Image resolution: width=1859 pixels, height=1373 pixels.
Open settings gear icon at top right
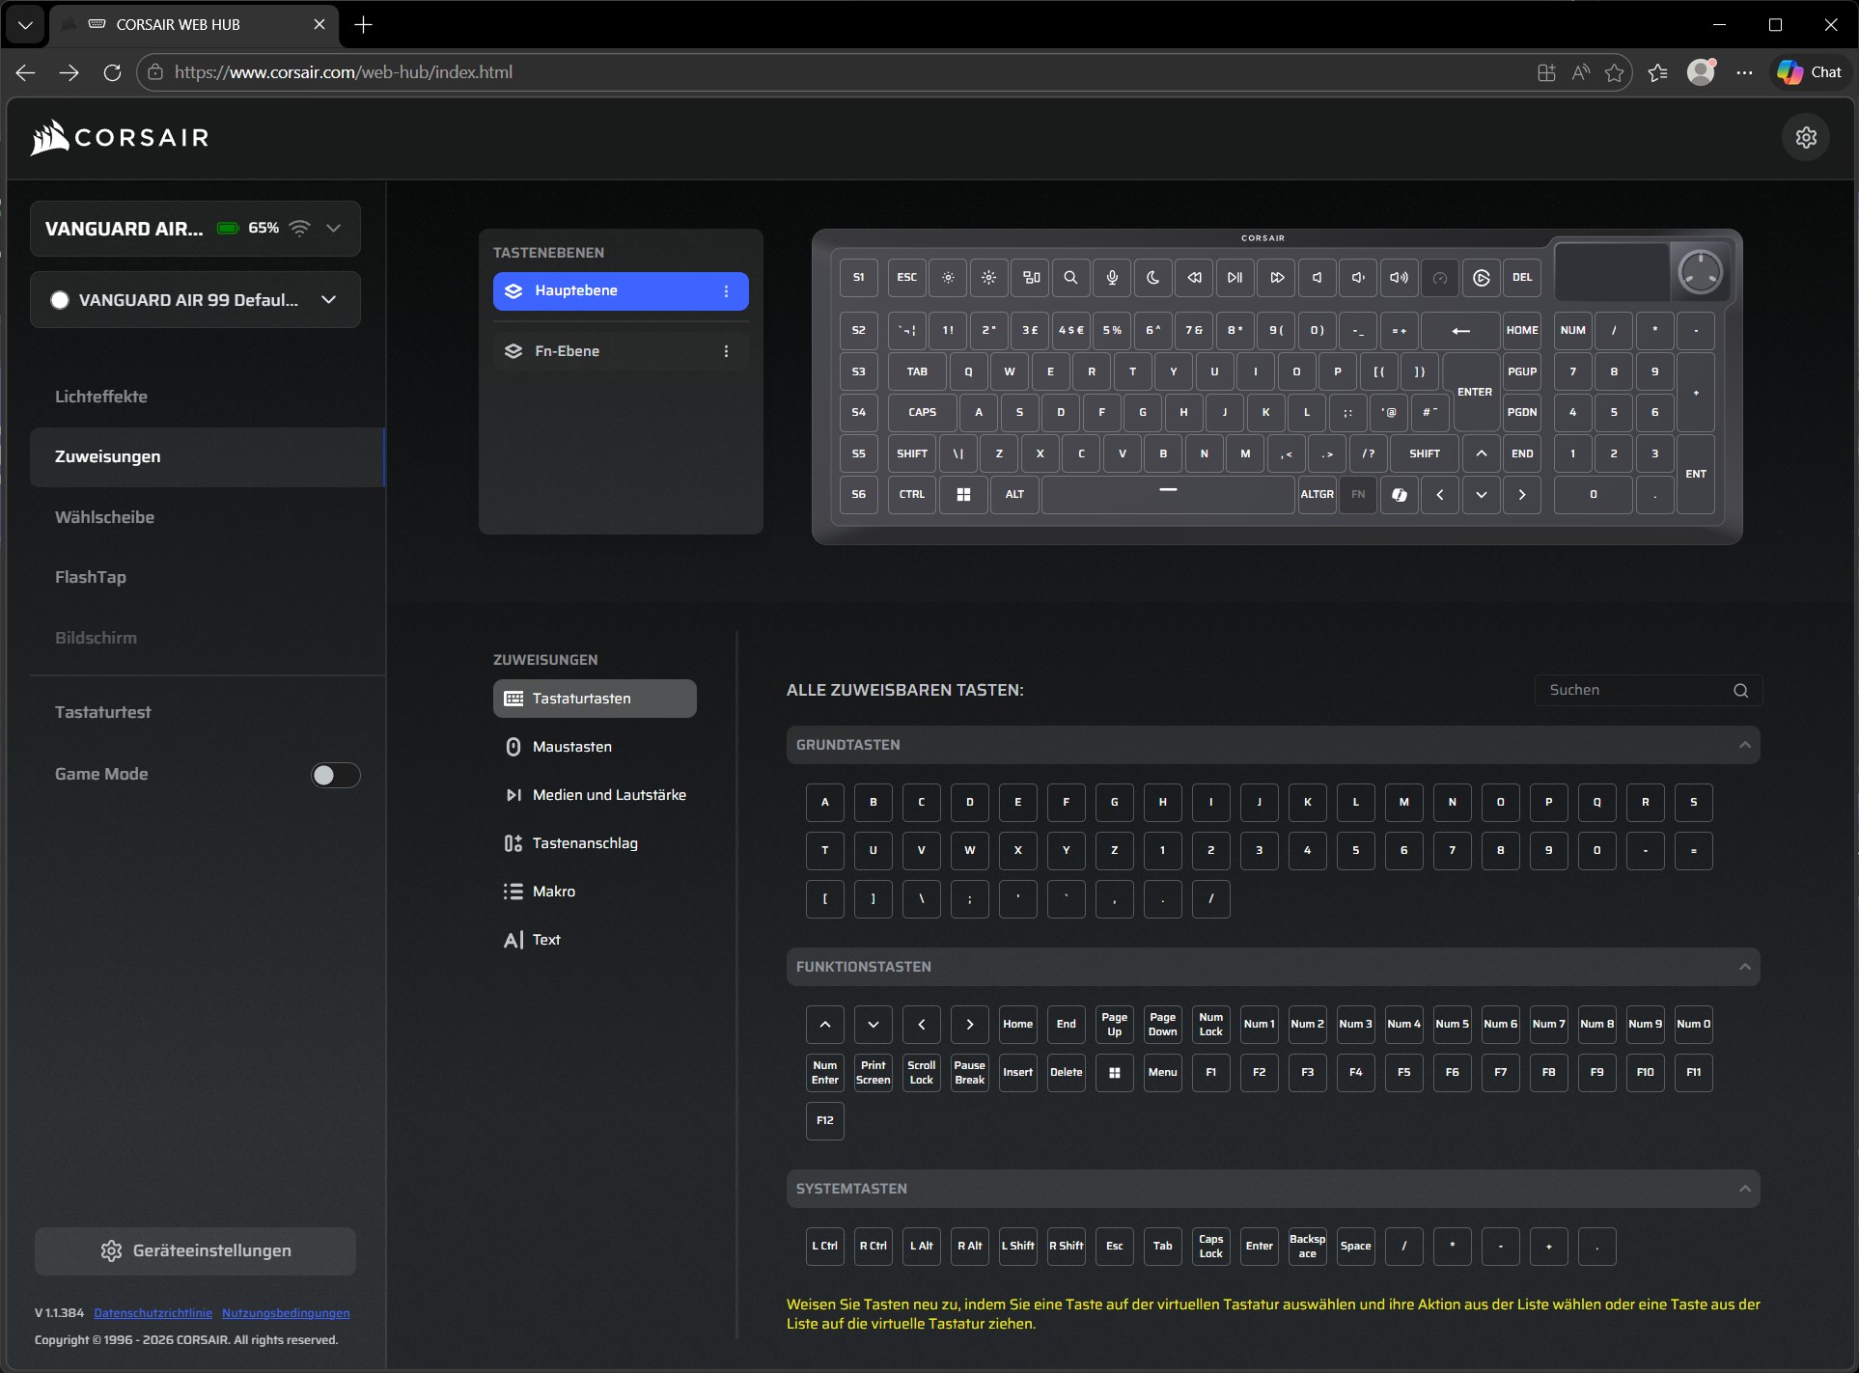[1806, 138]
